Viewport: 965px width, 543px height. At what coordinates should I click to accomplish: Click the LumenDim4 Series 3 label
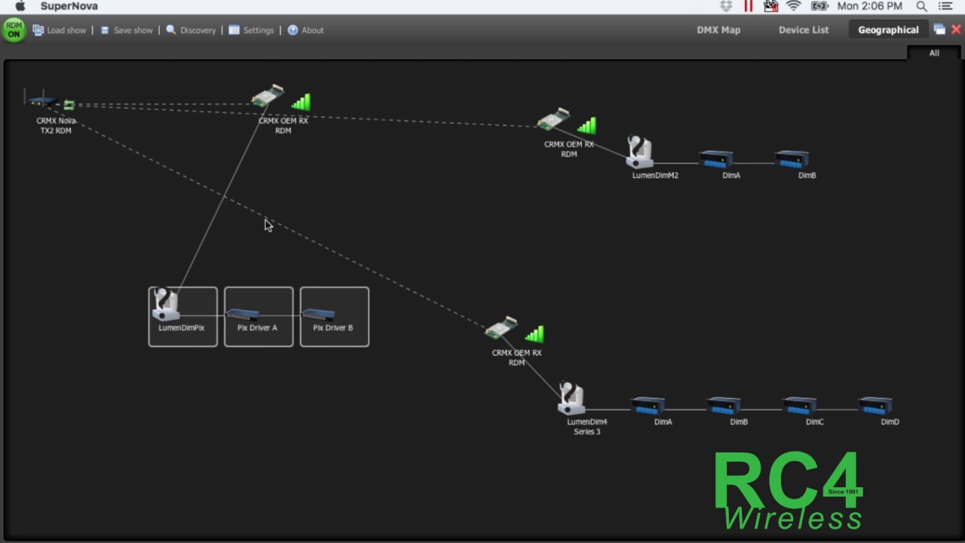pos(587,427)
